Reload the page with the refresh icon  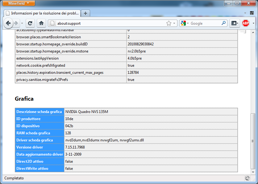tap(30, 23)
